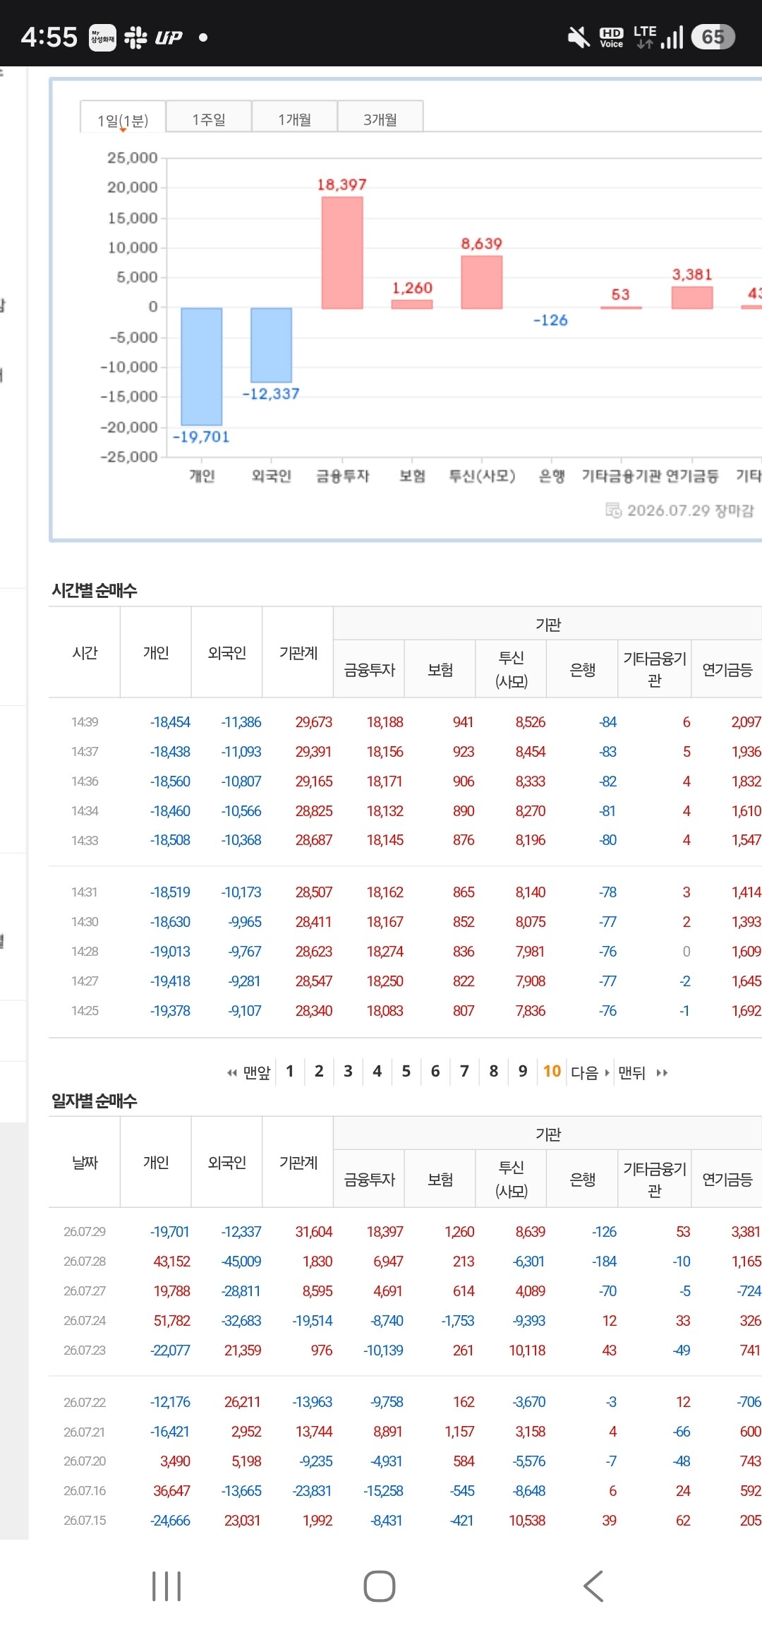Tap the data timestamp icon beside 2026.07.29

[x=613, y=510]
